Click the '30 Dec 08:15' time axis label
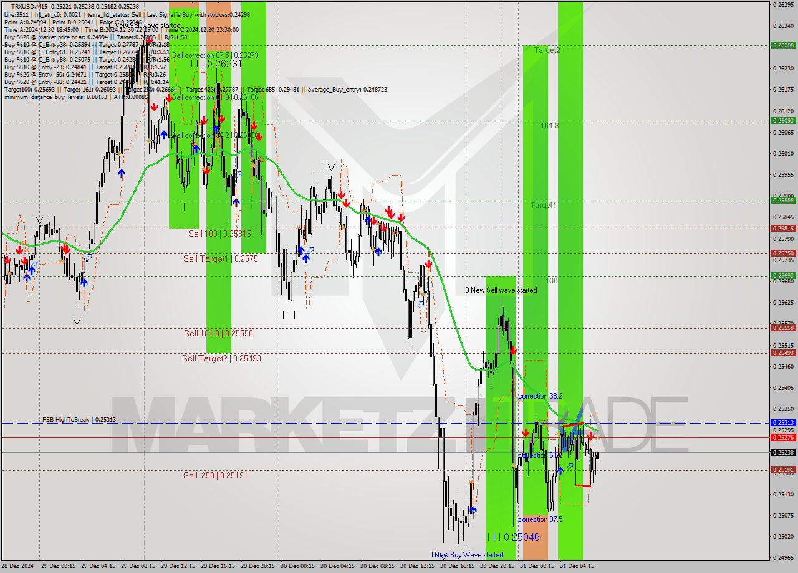Viewport: 798px width, 573px height. [377, 566]
